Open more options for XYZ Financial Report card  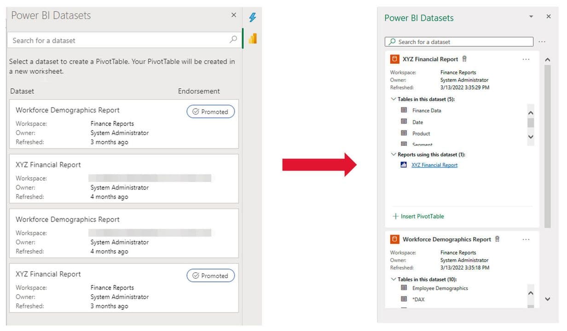pos(526,59)
